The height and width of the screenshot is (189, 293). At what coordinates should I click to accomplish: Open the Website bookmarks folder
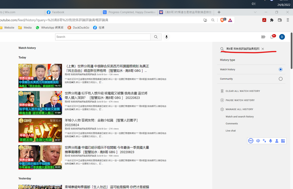click(x=7, y=28)
